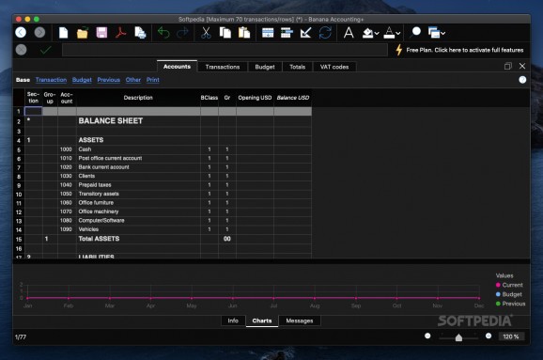
Task: Apply text color with the underlined A icon
Action: point(389,33)
